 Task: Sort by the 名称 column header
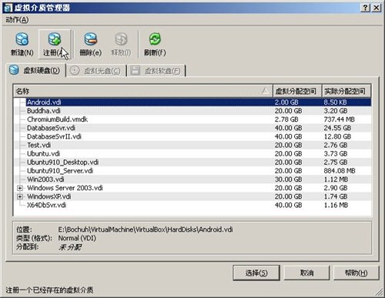point(142,91)
